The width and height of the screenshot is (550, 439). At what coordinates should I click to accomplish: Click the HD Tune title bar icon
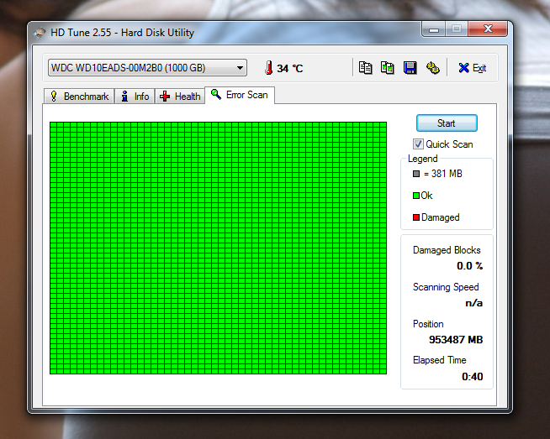(x=40, y=33)
